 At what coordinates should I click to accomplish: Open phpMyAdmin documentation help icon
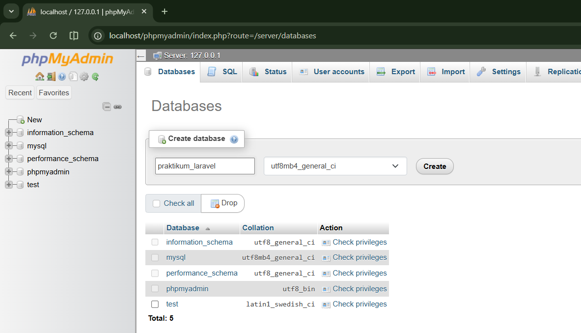(62, 77)
